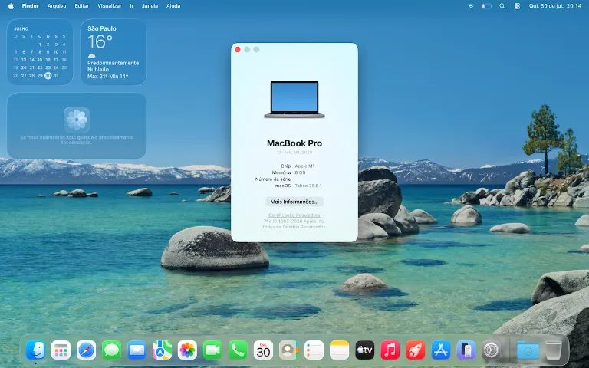This screenshot has height=368, width=589.
Task: Click the Mais Informações button
Action: (294, 202)
